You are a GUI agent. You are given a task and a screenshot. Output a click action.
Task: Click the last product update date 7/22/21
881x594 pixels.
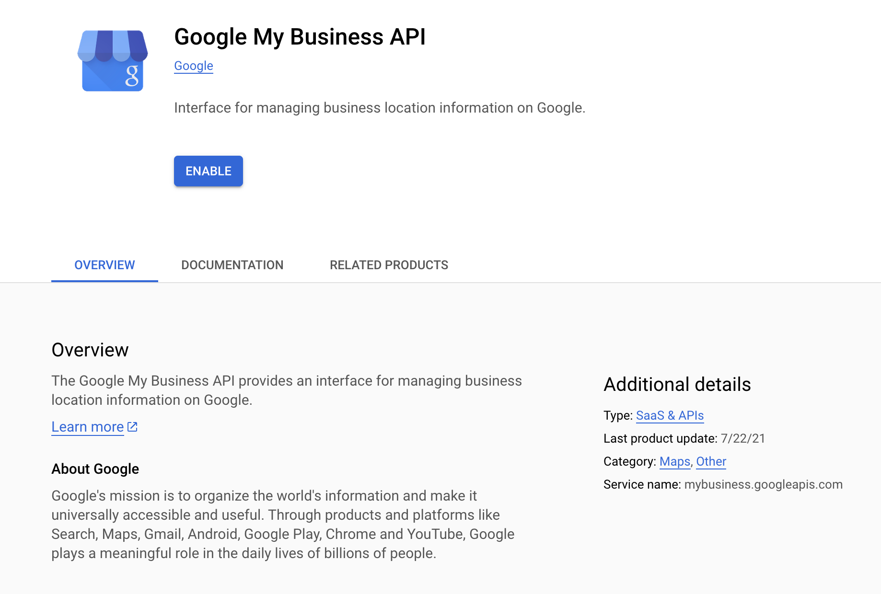[x=743, y=438]
